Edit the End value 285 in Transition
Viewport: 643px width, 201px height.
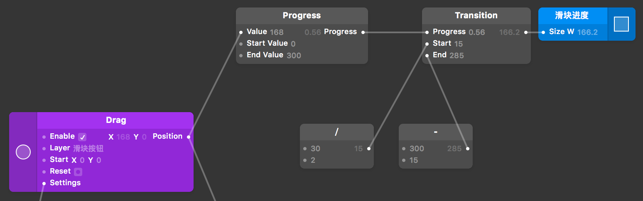pos(456,55)
